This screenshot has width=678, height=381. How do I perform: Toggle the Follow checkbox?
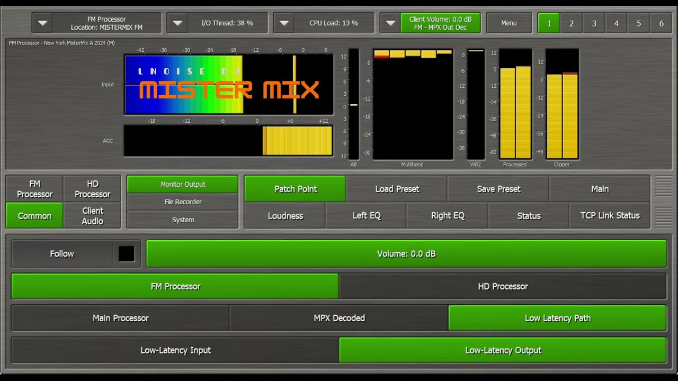click(127, 254)
